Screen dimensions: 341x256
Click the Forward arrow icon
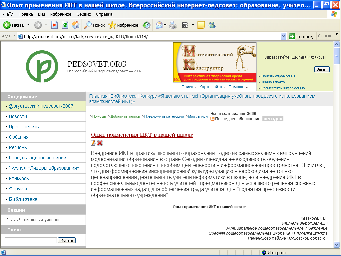(x=38, y=25)
